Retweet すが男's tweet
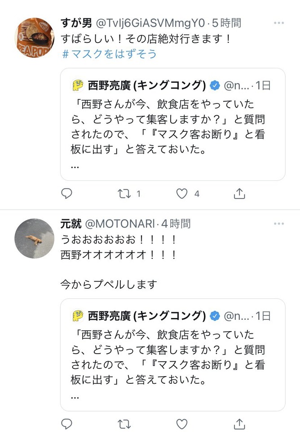 click(x=124, y=194)
